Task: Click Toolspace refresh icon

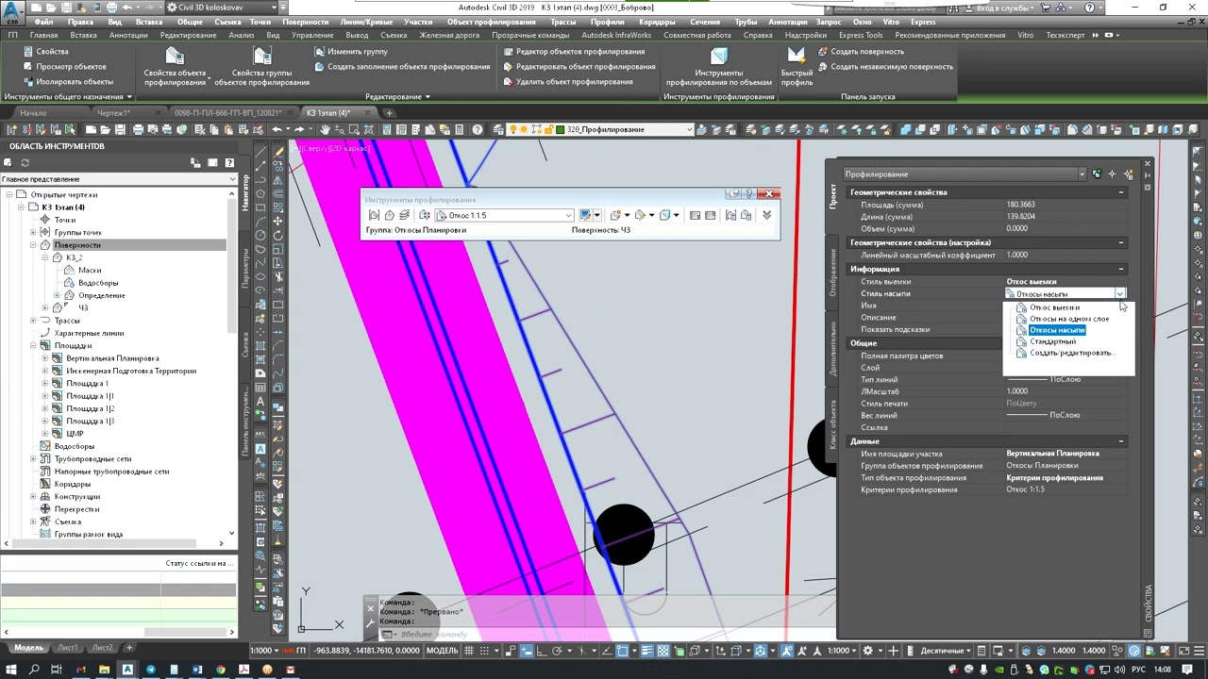Action: click(x=25, y=163)
